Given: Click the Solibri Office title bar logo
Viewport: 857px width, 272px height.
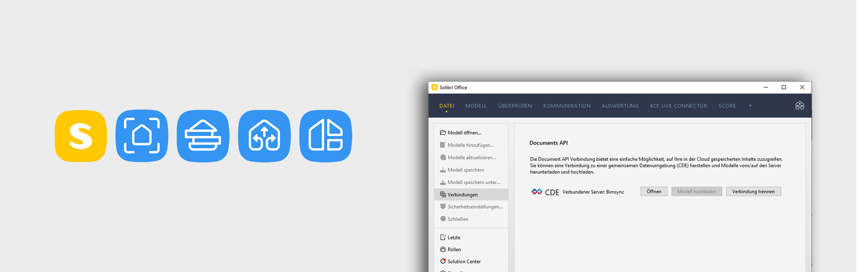Looking at the screenshot, I should [434, 87].
